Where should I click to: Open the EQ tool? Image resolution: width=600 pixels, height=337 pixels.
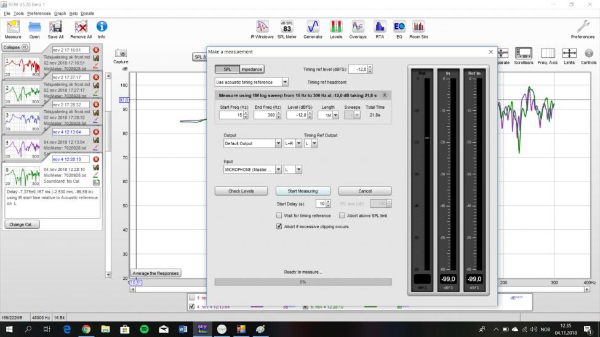399,28
